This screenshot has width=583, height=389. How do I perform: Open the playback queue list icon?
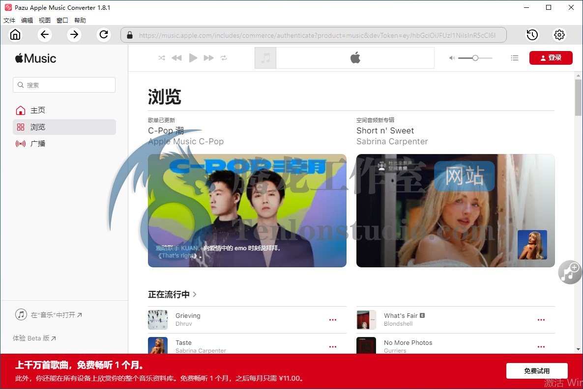click(515, 58)
